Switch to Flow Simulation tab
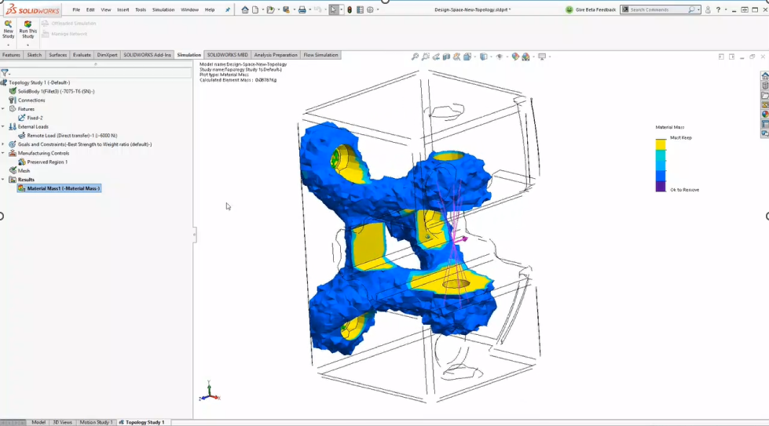Screen dimensions: 769x426 pyautogui.click(x=320, y=55)
